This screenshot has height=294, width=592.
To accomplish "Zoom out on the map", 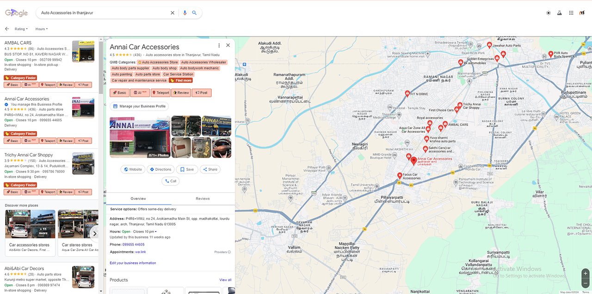I will coord(586,282).
